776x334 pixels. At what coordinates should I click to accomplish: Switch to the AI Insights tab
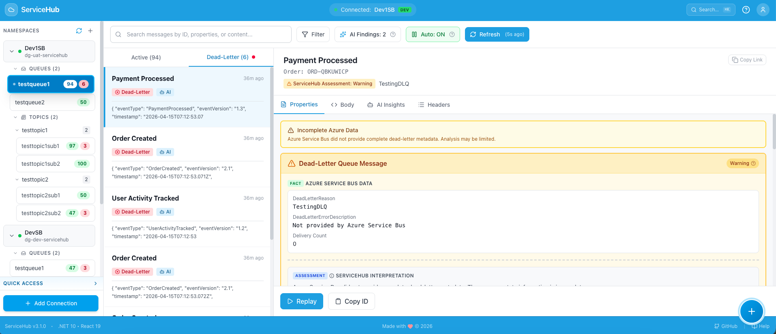coord(386,105)
